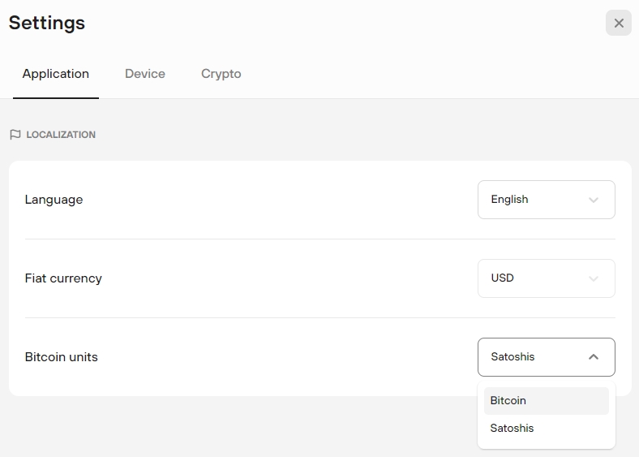Select the Application tab
This screenshot has width=639, height=457.
[56, 74]
